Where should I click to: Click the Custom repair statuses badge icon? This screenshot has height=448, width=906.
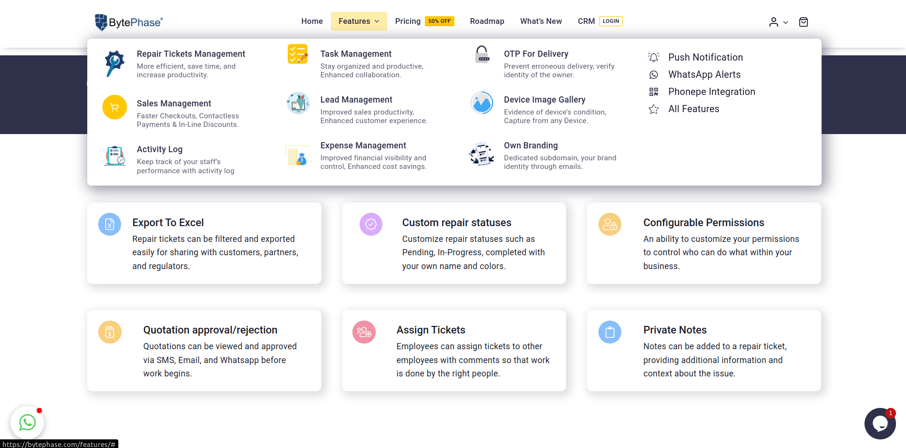pyautogui.click(x=371, y=224)
